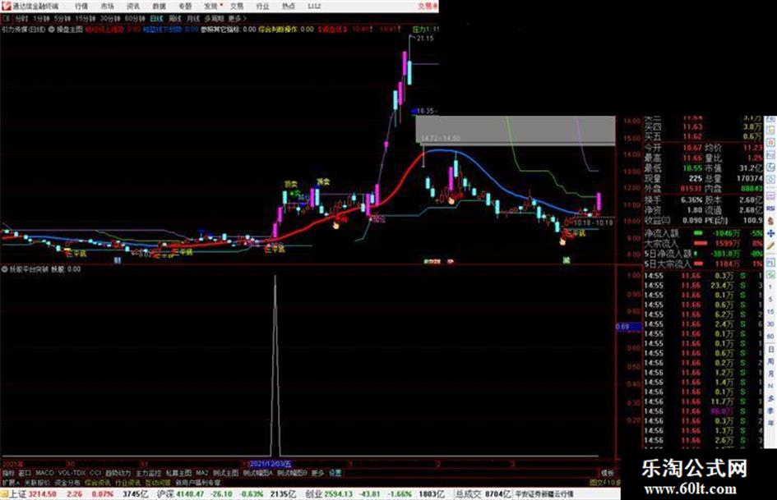
Task: Switch to the 15分钟 period tab
Action: click(x=86, y=19)
